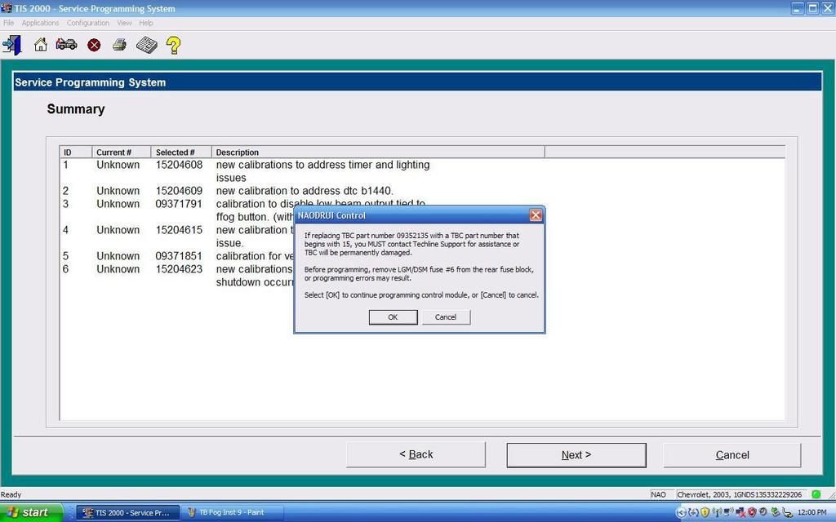836x522 pixels.
Task: Switch to TIS 2000 taskbar button
Action: click(127, 512)
